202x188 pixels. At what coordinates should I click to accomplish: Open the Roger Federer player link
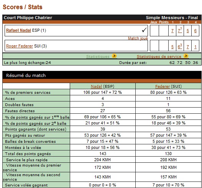pyautogui.click(x=20, y=46)
